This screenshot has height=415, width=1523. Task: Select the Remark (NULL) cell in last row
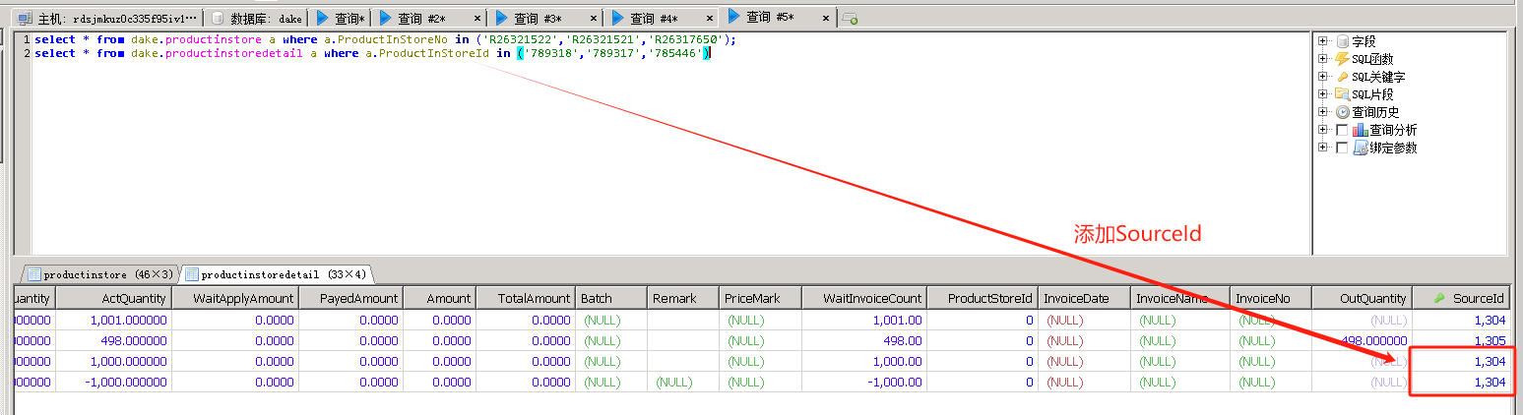pos(682,382)
